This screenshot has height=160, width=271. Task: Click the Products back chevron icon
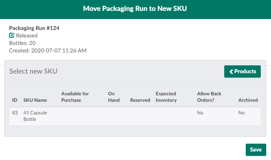pyautogui.click(x=231, y=71)
